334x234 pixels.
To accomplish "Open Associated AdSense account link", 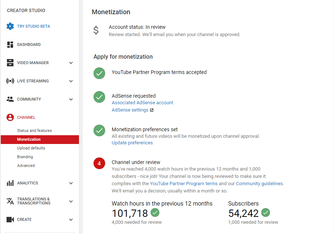I will click(x=143, y=102).
